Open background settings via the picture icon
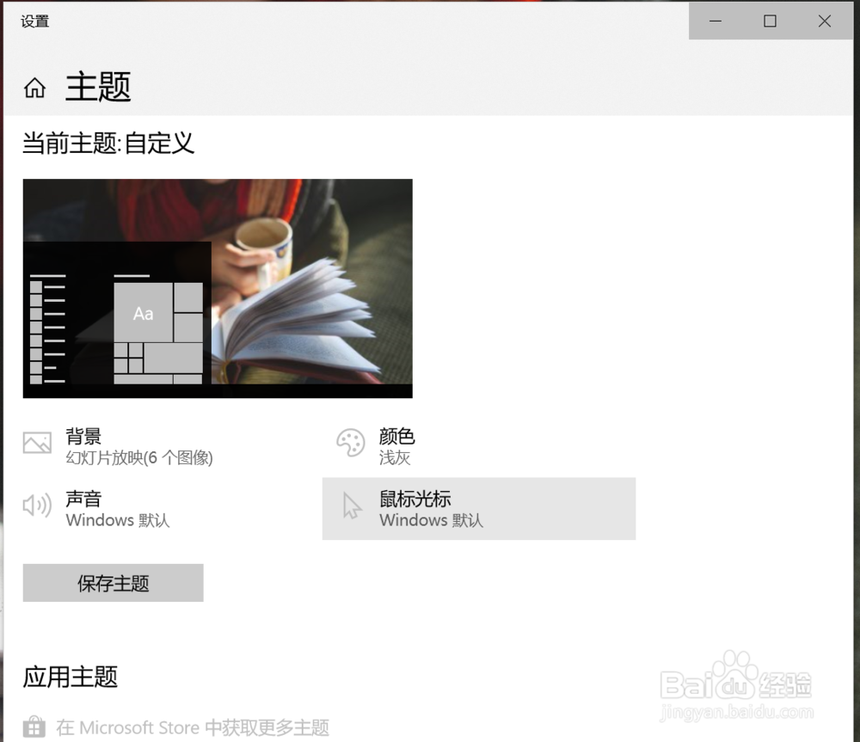Viewport: 860px width, 742px height. 36,442
